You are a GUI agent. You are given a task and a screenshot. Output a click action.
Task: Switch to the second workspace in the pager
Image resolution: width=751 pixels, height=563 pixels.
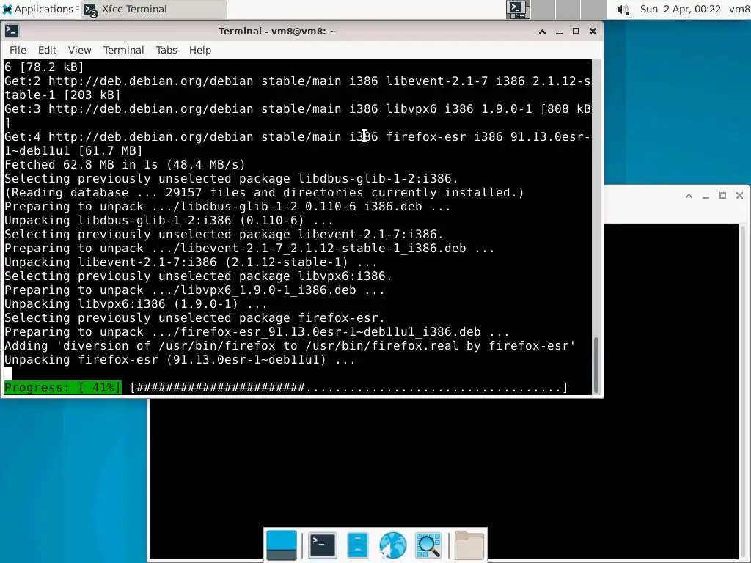[543, 9]
